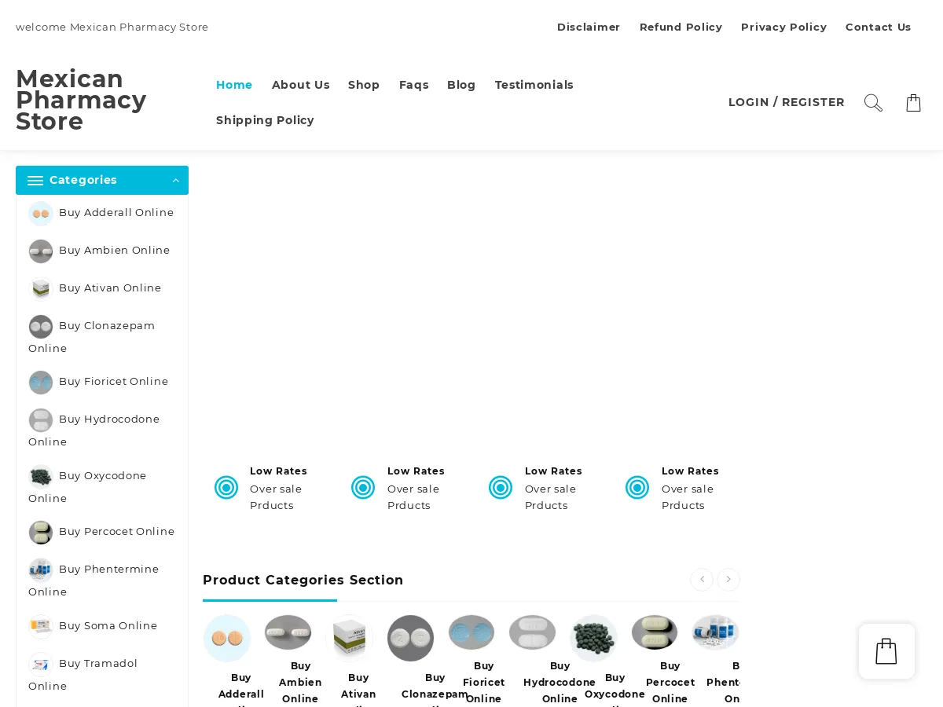Click the hamburger icon on Categories header
This screenshot has height=707, width=943.
(35, 180)
